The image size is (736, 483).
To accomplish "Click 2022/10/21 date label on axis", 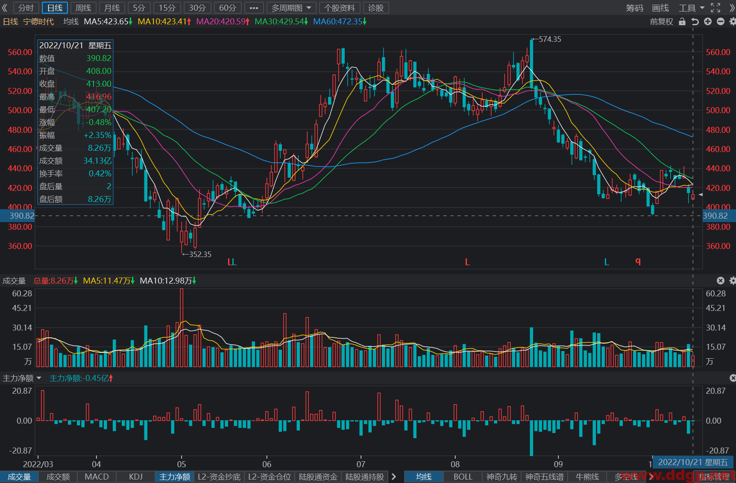I will [693, 463].
